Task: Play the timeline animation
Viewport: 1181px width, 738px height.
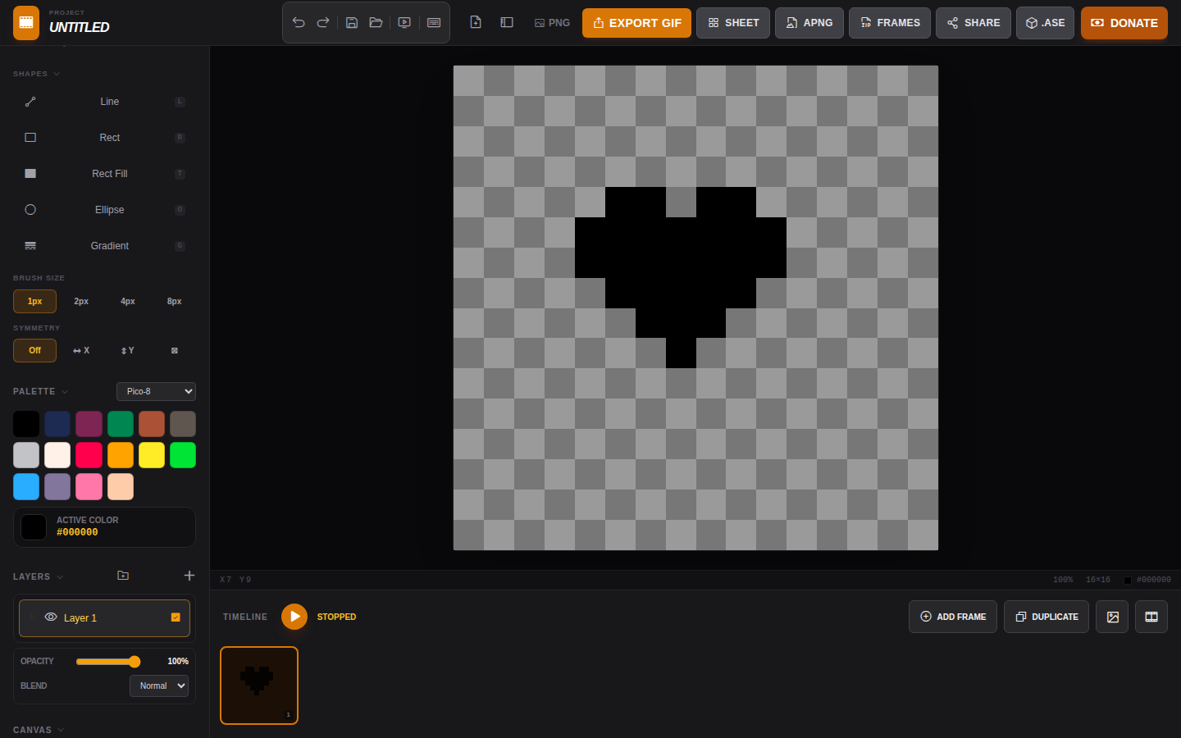Action: coord(294,617)
